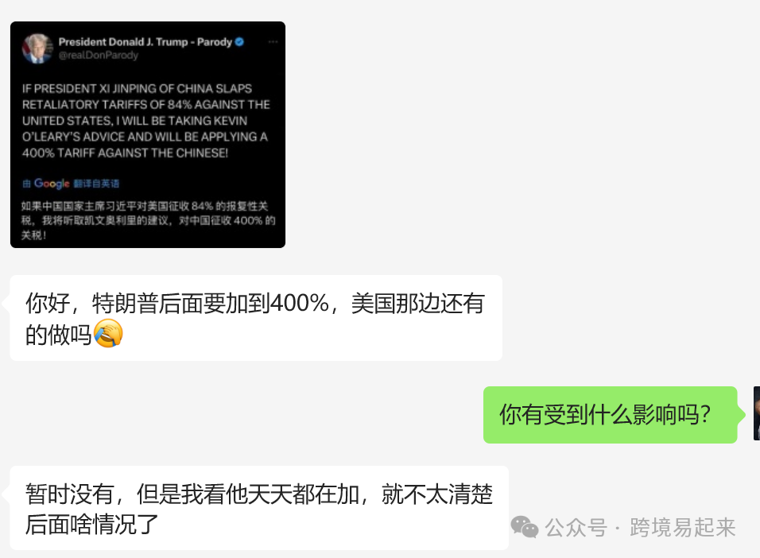
Task: Click the tweet author's profile picture
Action: click(37, 48)
